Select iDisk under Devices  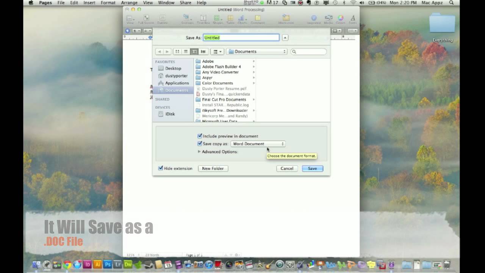[173, 114]
